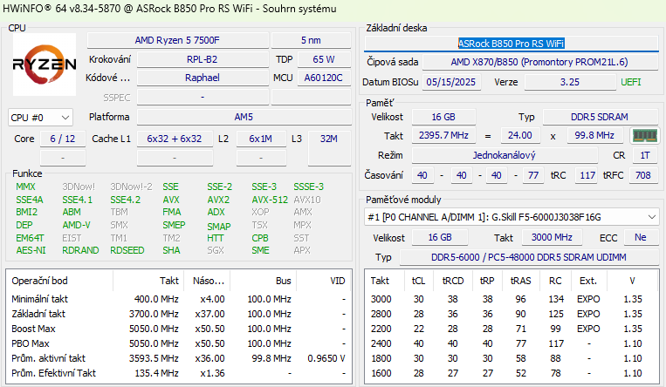Click the tCL column header in timings table
The height and width of the screenshot is (387, 666).
pyautogui.click(x=419, y=281)
